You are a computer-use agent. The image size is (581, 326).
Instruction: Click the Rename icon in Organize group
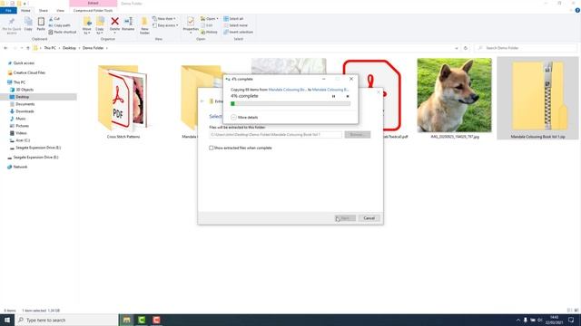pyautogui.click(x=128, y=22)
